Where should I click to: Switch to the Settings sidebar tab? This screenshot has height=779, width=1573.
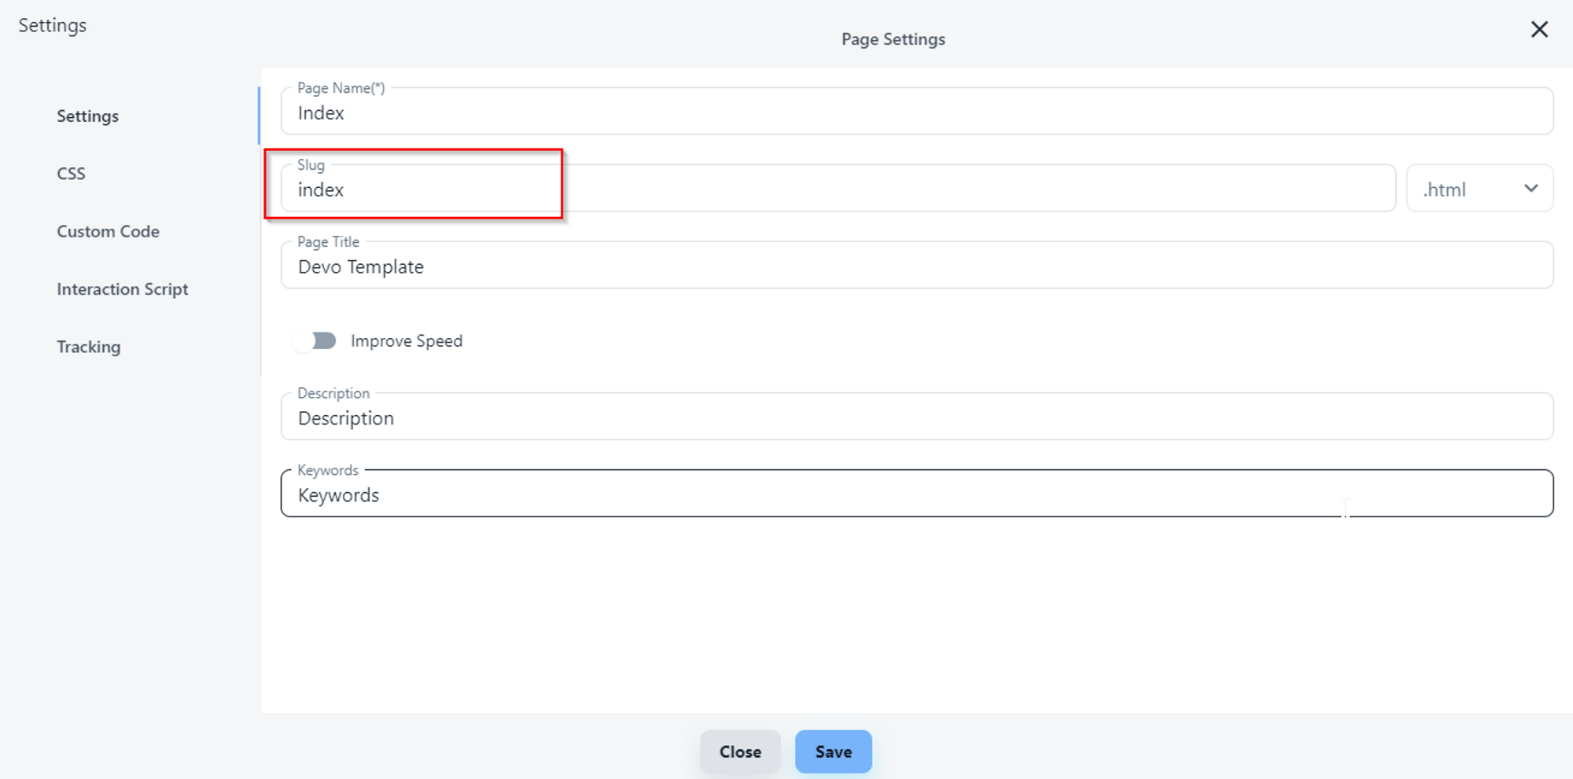(87, 116)
